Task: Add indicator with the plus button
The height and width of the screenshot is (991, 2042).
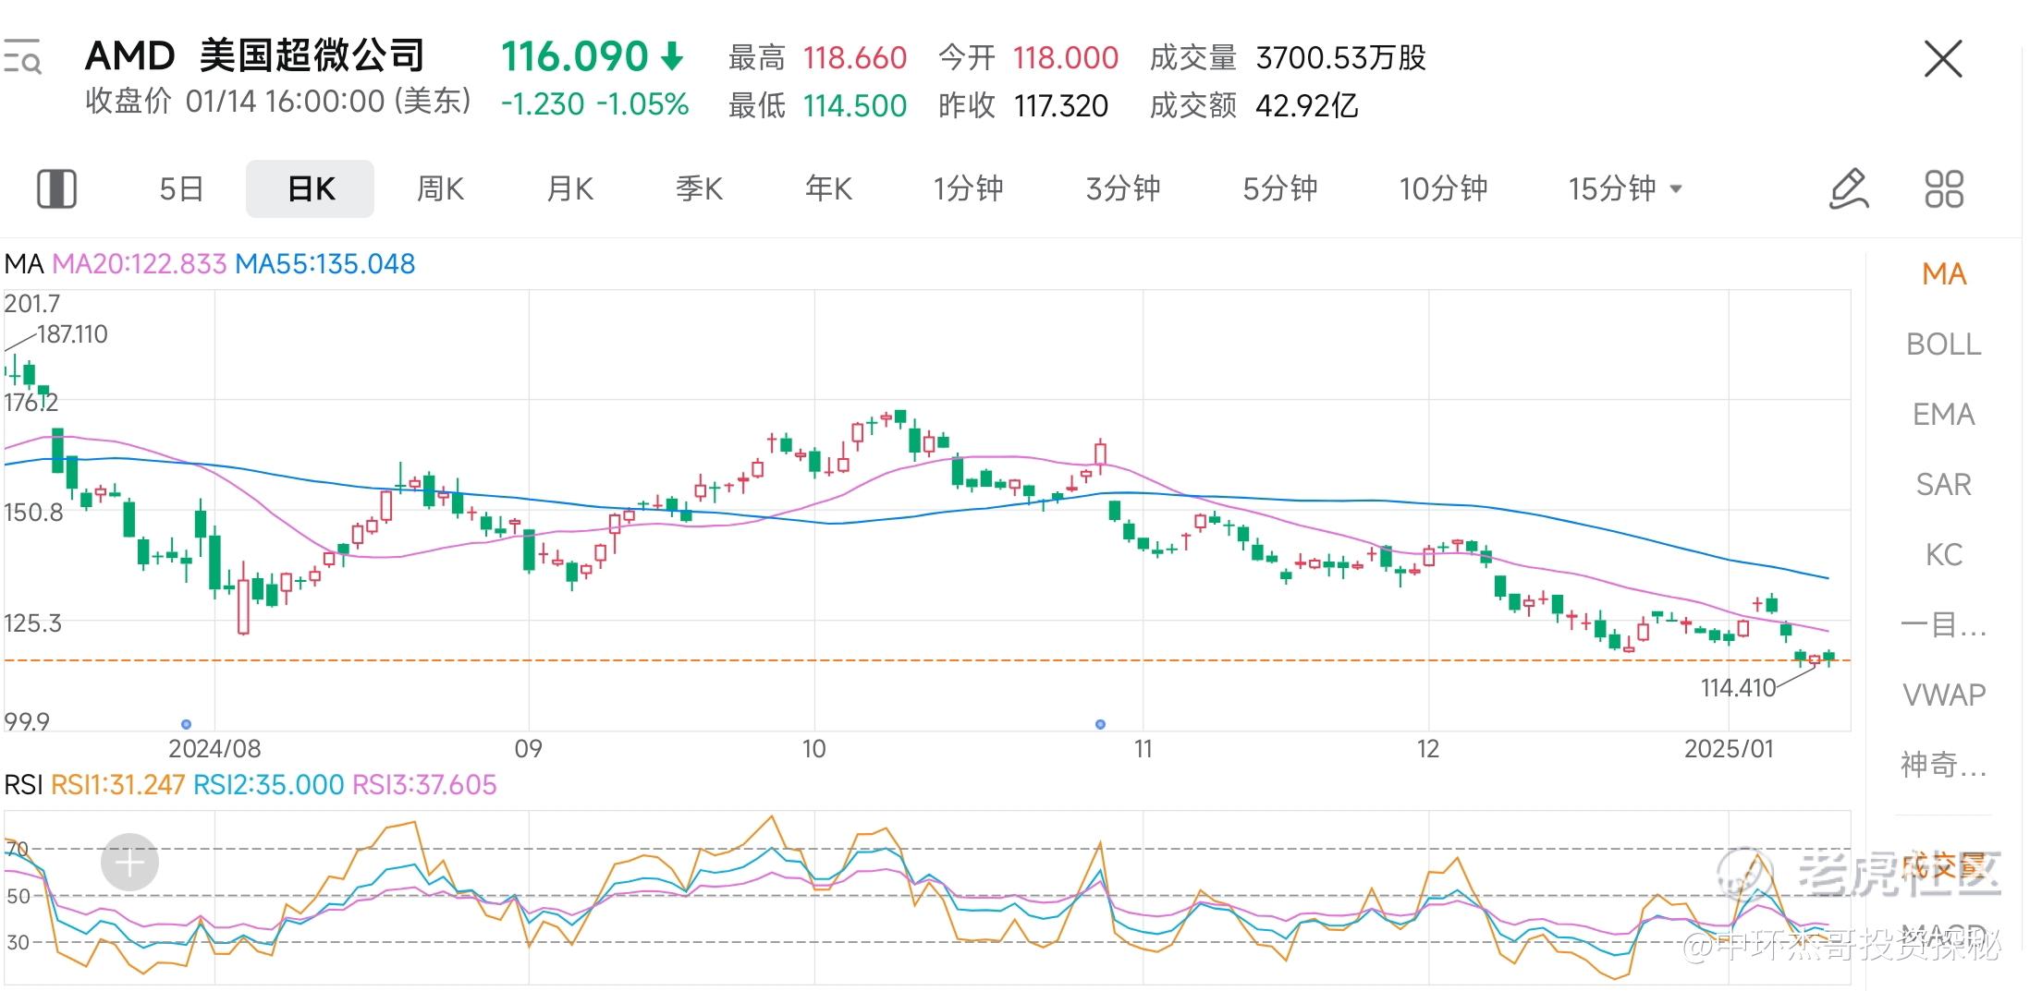Action: click(129, 863)
